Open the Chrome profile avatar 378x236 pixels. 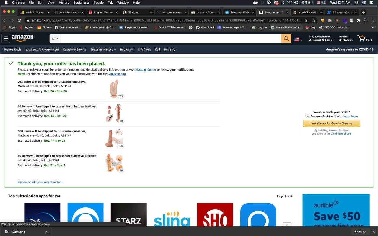coord(366,20)
